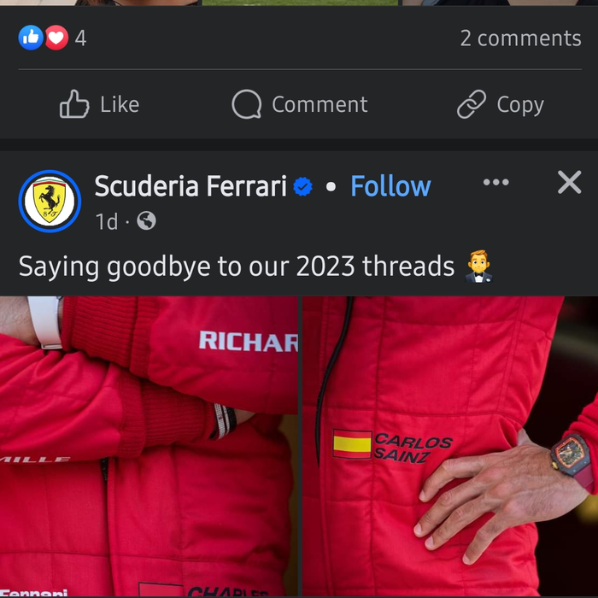Viewport: 598px width, 598px height.
Task: Open the three-dot post options menu
Action: coord(495,182)
